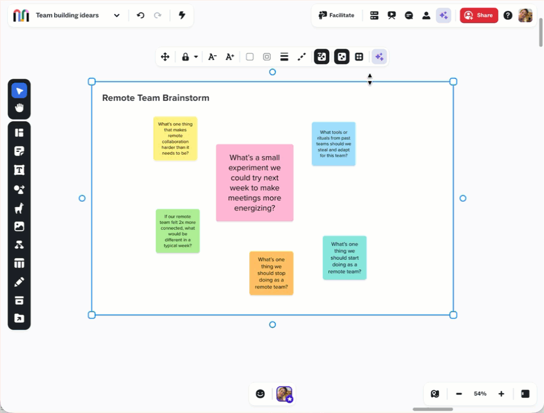
Task: Expand the lock options dropdown arrow
Action: (x=196, y=56)
